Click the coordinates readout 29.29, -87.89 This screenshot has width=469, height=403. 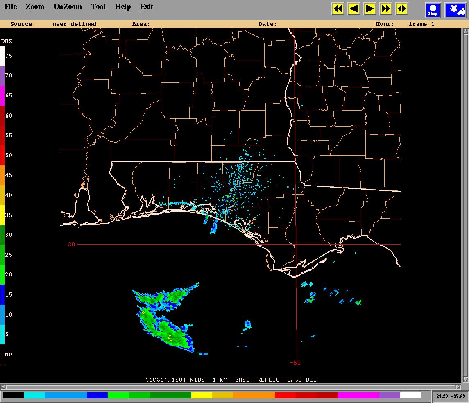[x=450, y=396]
